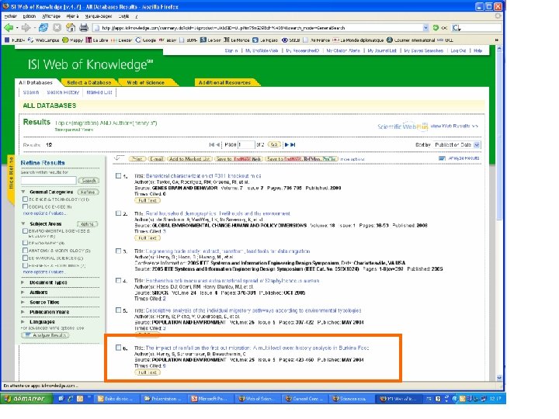559x419 pixels.
Task: Click the search engine icon in search box
Action: click(x=457, y=27)
